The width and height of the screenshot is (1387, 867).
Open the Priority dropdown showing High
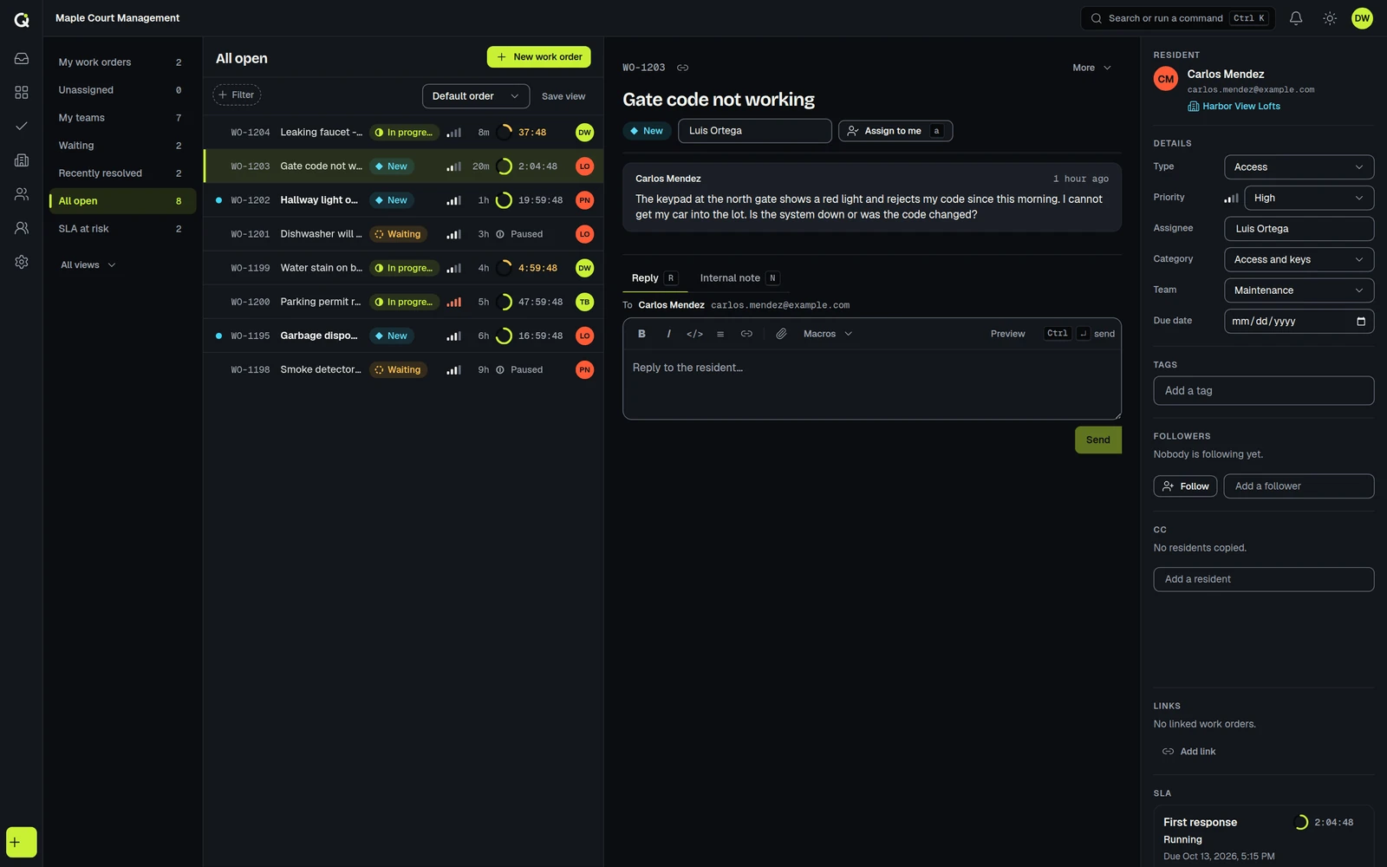click(x=1309, y=198)
